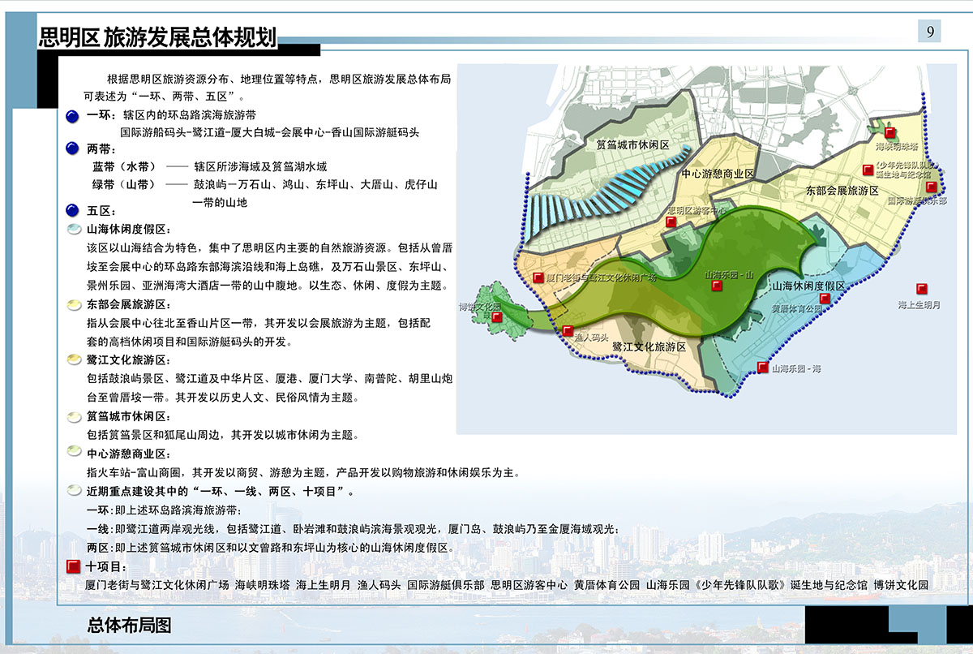Screen dimensions: 973x654
Task: Click the 总体布局图 caption at bottom
Action: click(x=130, y=626)
